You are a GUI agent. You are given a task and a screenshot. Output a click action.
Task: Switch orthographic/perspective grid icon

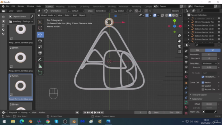coord(179,51)
